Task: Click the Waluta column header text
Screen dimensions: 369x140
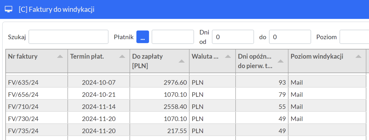Action: pyautogui.click(x=205, y=56)
